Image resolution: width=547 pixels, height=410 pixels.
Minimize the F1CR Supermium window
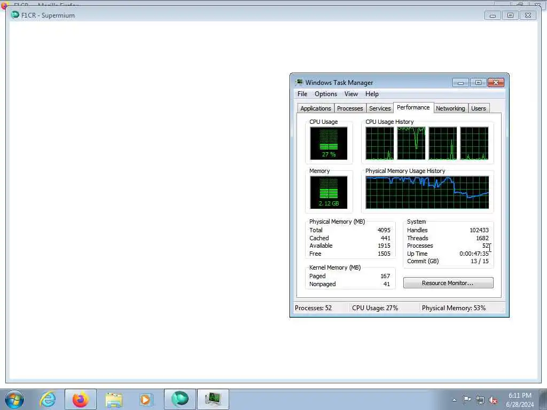coord(493,15)
